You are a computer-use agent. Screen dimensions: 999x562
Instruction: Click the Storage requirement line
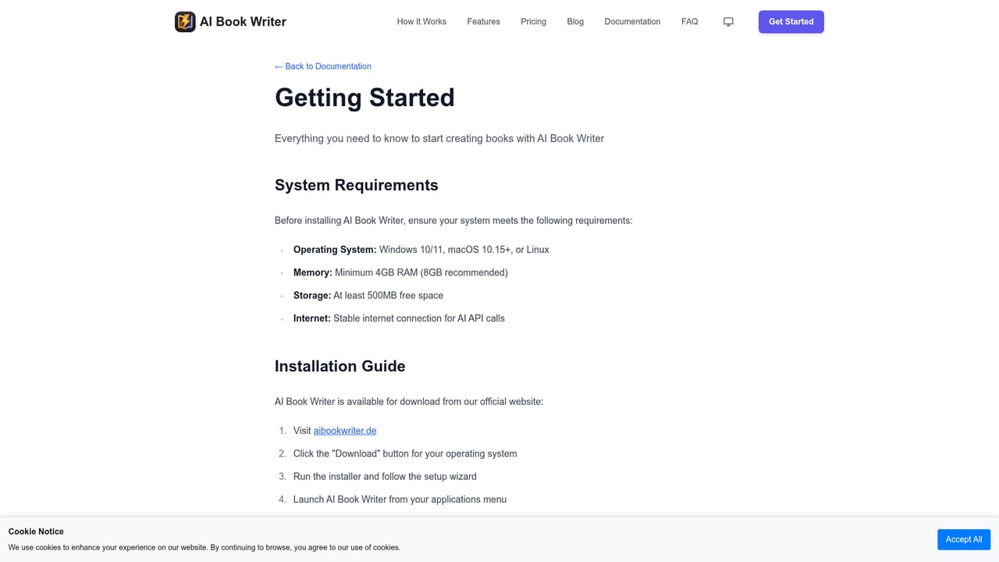coord(368,295)
